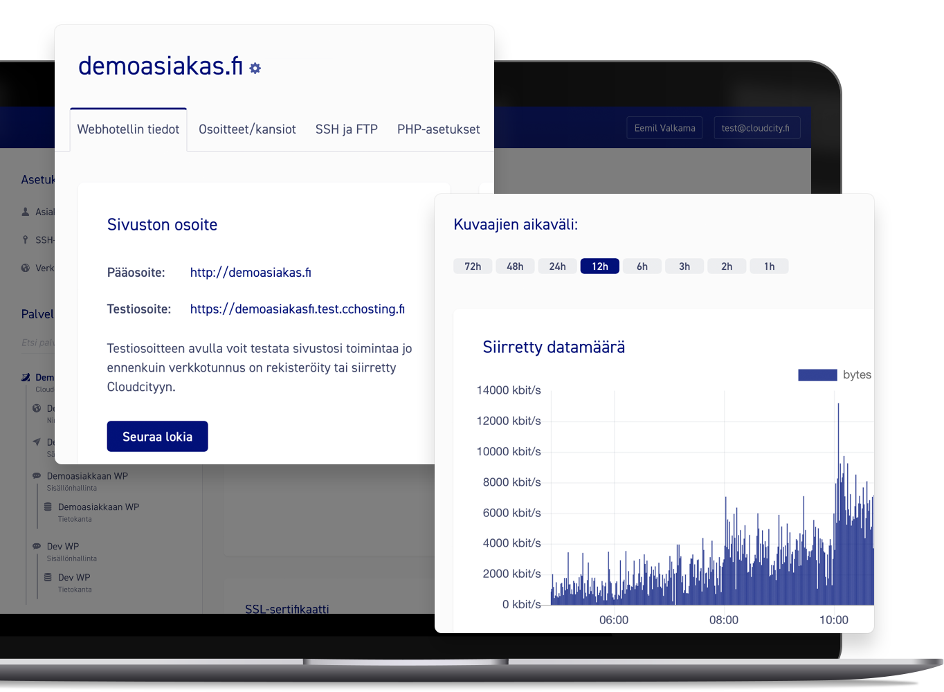Click the chat bubble icon for Dev WP
Image resolution: width=944 pixels, height=692 pixels.
point(37,546)
